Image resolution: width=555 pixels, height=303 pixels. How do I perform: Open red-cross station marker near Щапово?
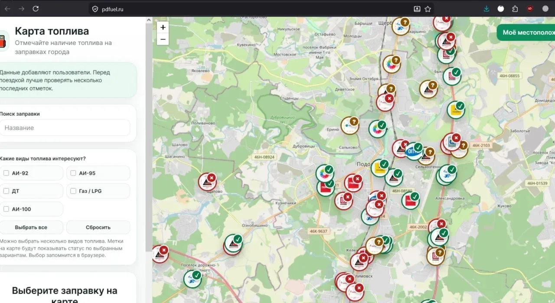click(207, 182)
